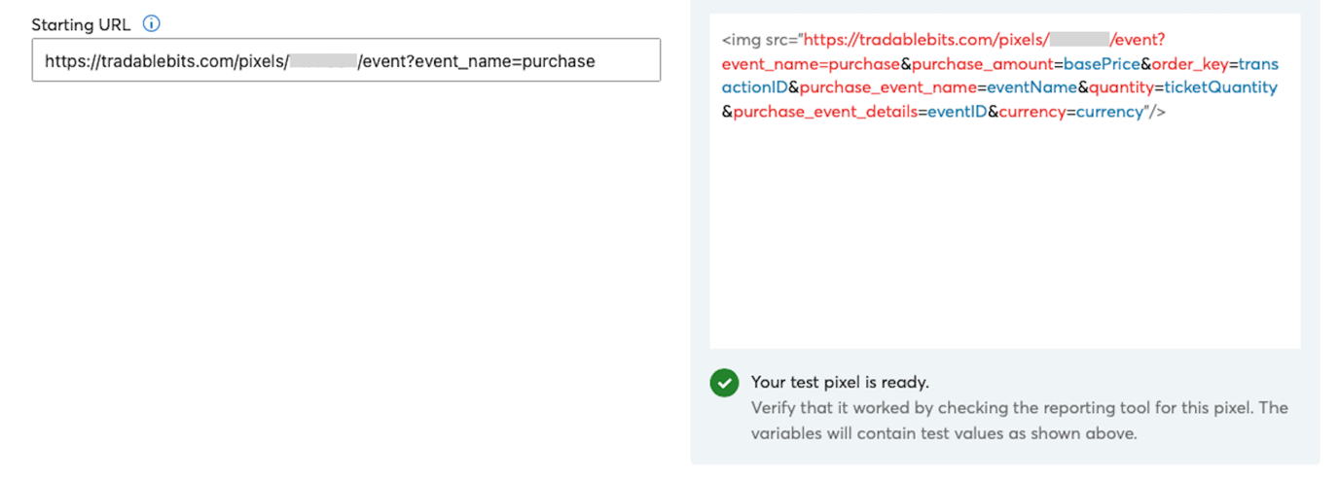Click empty area of the pixel code box

1004,243
